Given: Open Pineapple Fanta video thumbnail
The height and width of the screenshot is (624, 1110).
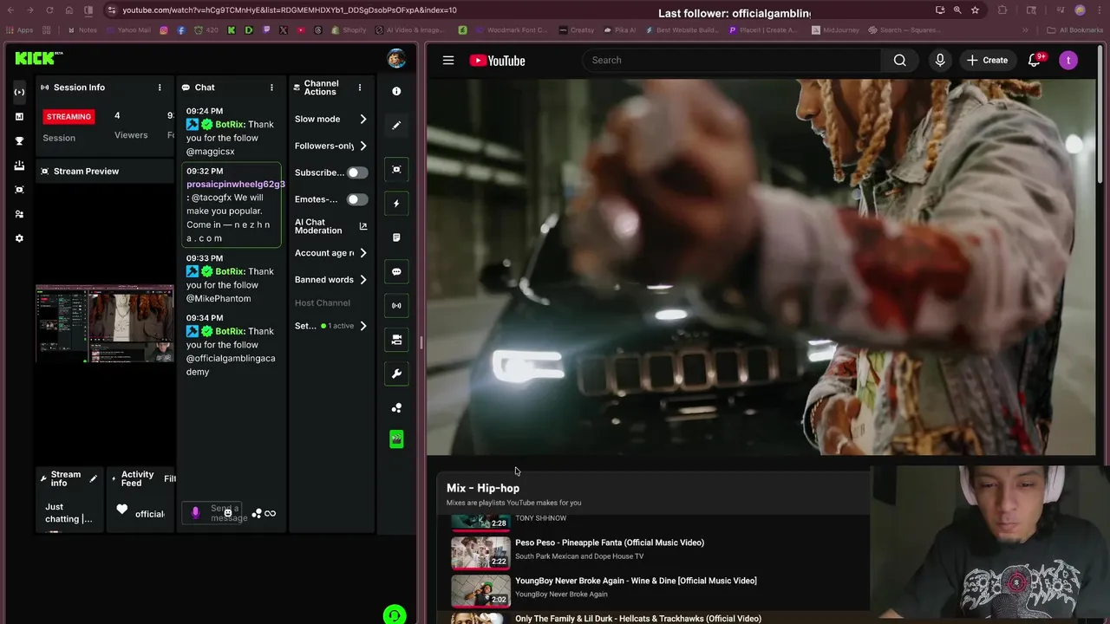Looking at the screenshot, I should [480, 553].
